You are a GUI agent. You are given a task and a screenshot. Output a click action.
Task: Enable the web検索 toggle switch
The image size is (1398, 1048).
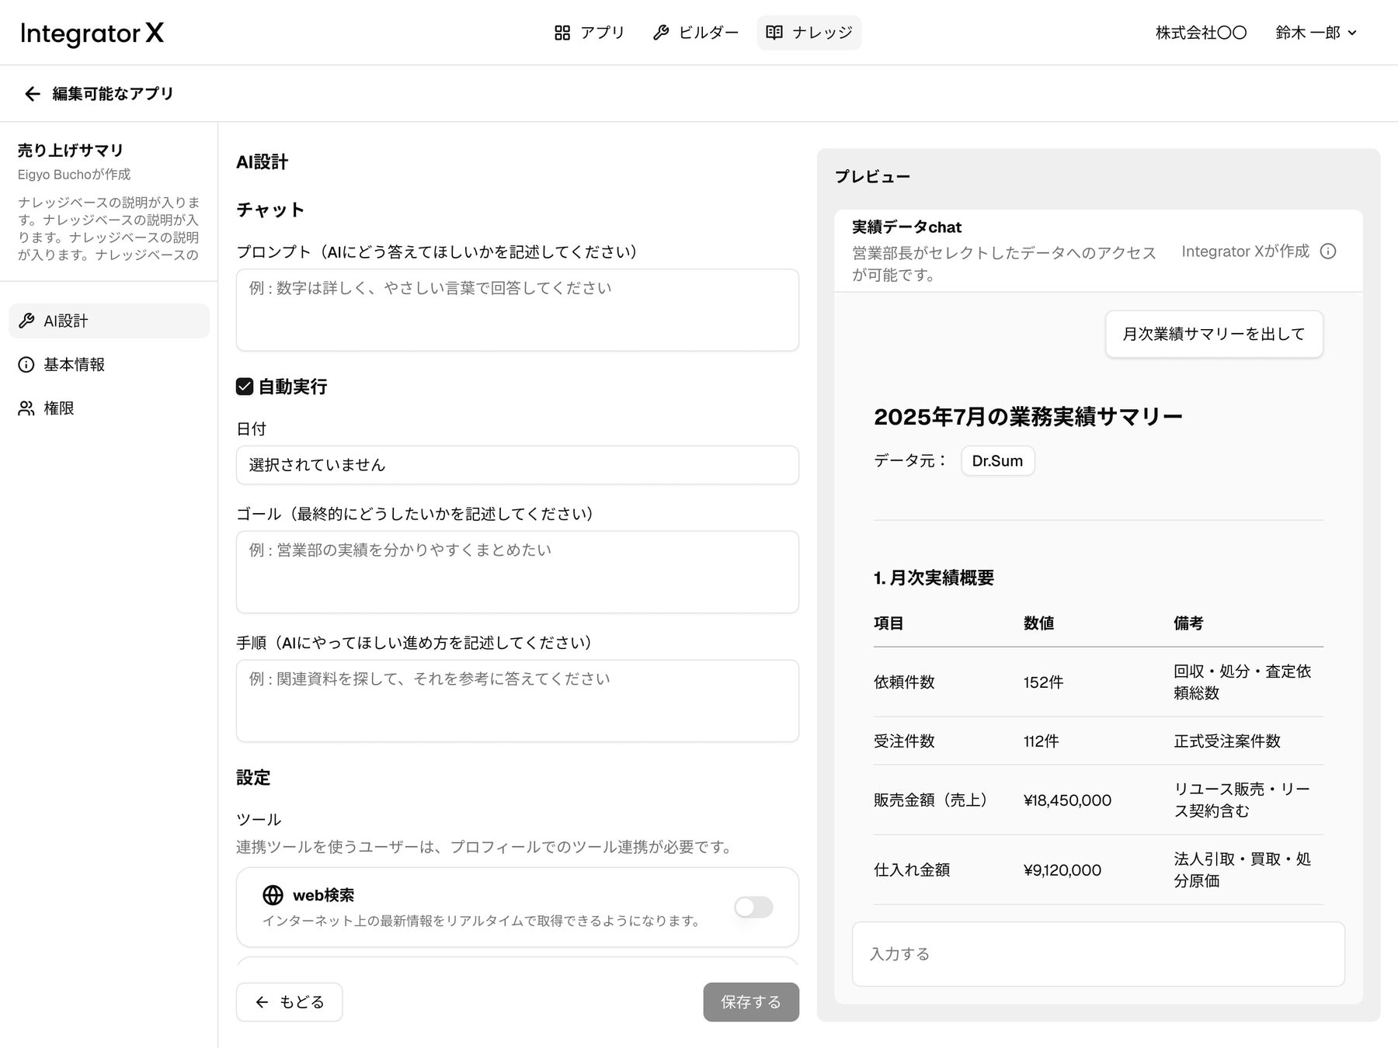(753, 907)
